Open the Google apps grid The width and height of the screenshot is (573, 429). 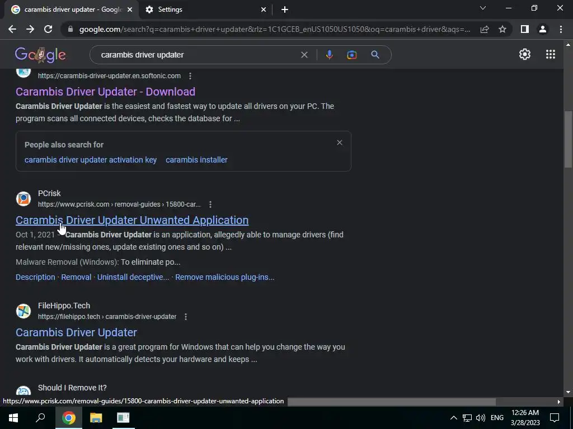coord(551,54)
